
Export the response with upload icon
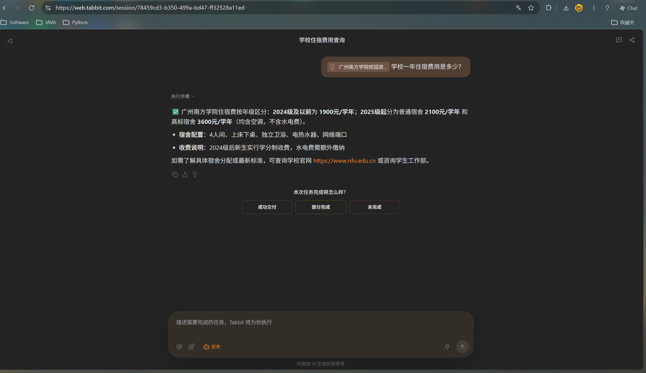(185, 174)
